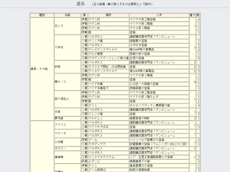Select the '火炎瓶' item name cell

(67, 142)
